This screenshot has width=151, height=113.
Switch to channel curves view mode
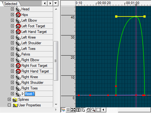click(x=63, y=110)
